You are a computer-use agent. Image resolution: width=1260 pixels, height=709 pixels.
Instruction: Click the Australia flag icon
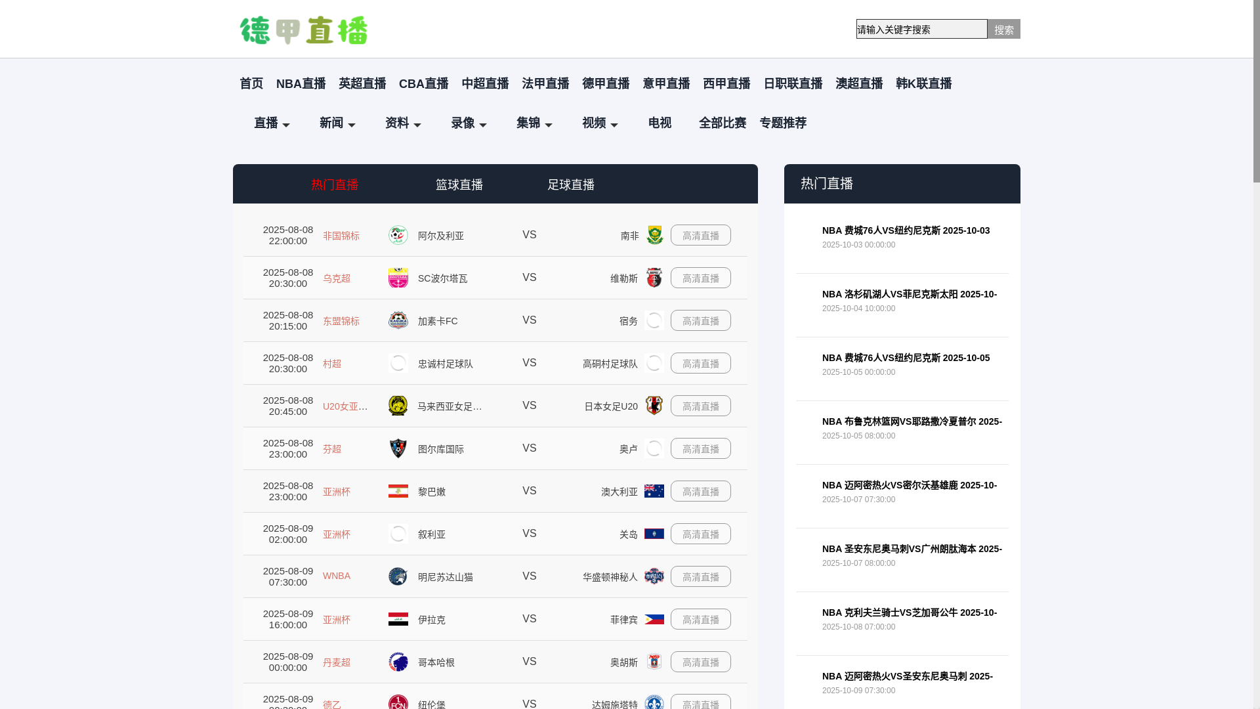point(654,491)
